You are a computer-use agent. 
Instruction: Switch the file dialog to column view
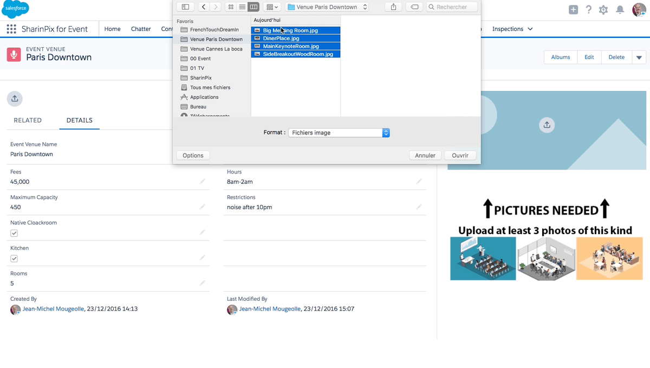(253, 7)
